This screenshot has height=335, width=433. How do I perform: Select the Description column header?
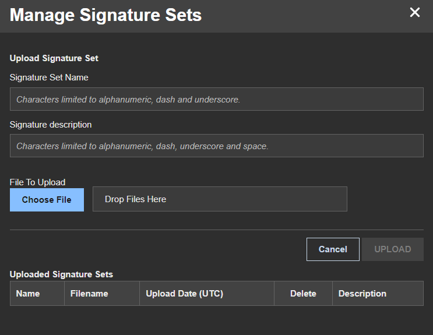tap(378, 293)
